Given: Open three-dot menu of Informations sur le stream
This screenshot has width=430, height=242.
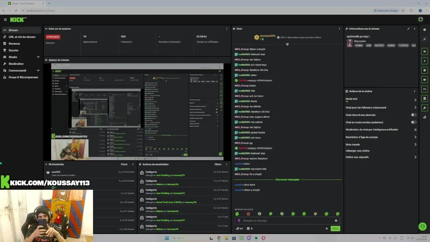Looking at the screenshot, I should pos(414,29).
